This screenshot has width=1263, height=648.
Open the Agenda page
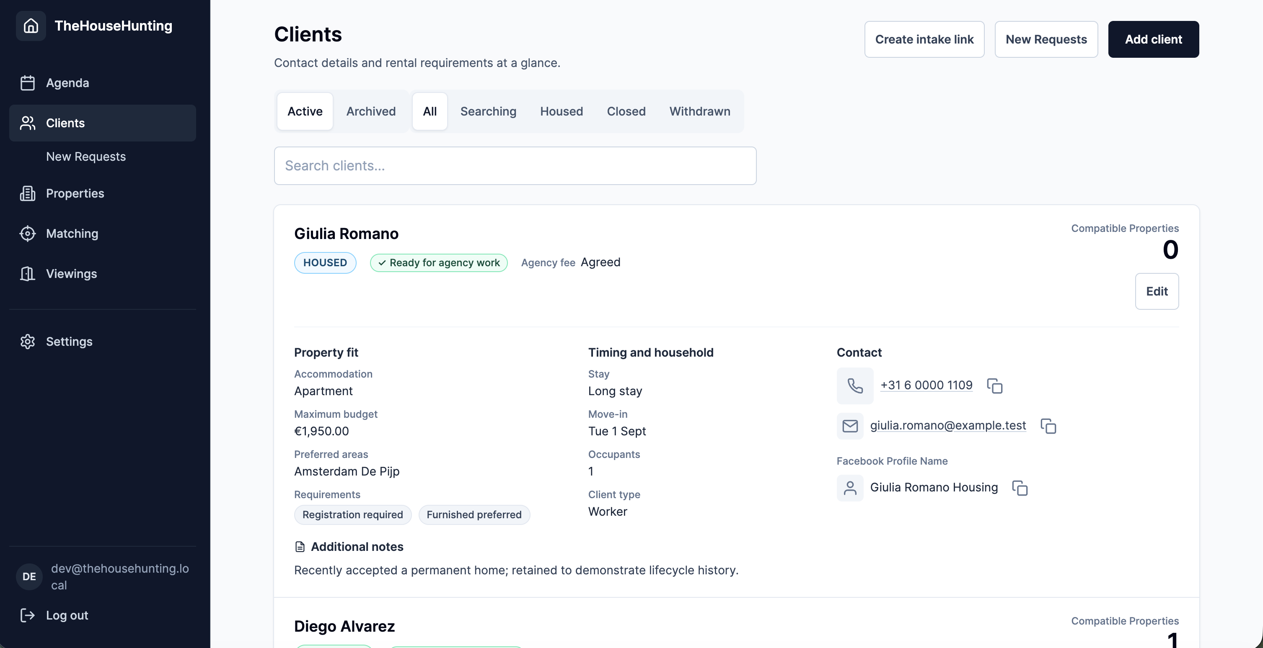point(103,83)
